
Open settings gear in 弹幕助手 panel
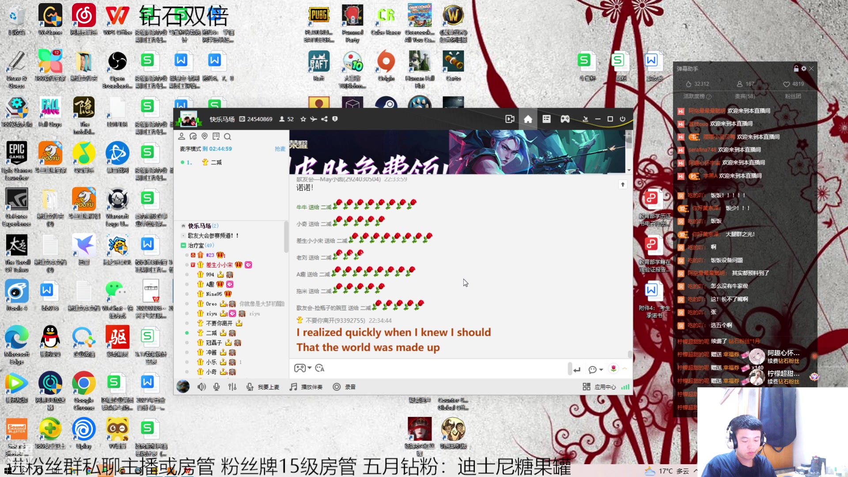point(804,68)
